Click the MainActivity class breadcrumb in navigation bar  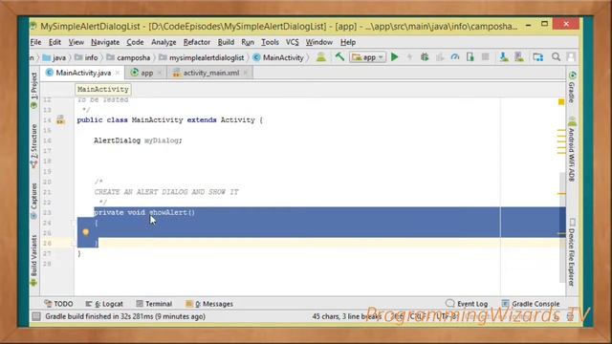[278, 57]
